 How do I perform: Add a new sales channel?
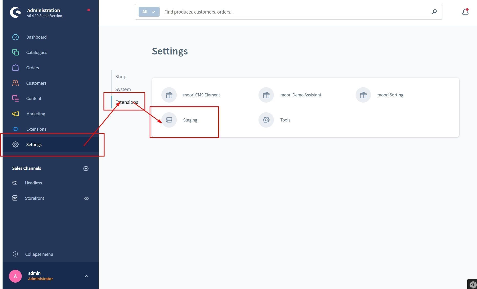point(86,169)
